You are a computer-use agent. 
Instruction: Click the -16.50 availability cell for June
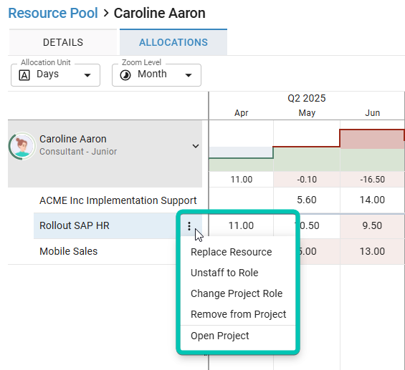click(373, 180)
